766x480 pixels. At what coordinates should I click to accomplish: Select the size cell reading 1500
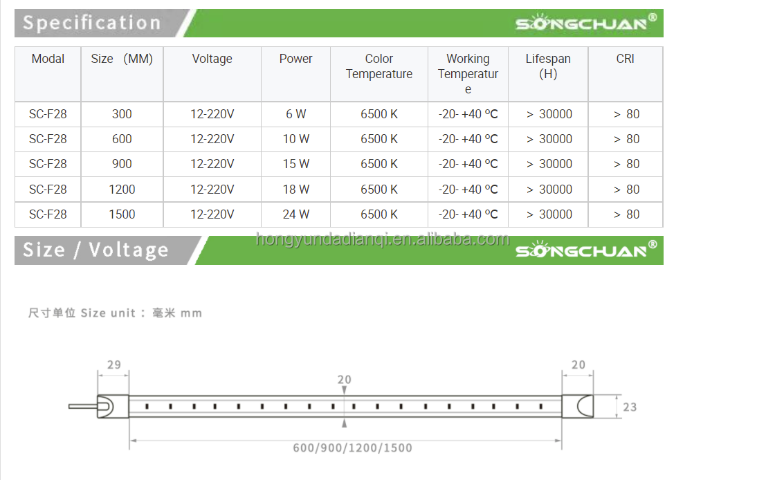tap(122, 214)
